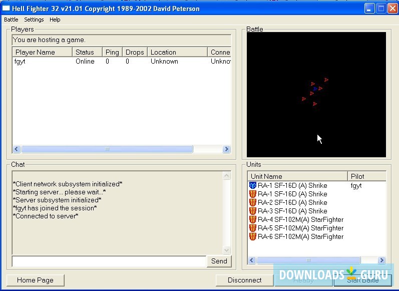Click the Home Page button

(x=35, y=280)
